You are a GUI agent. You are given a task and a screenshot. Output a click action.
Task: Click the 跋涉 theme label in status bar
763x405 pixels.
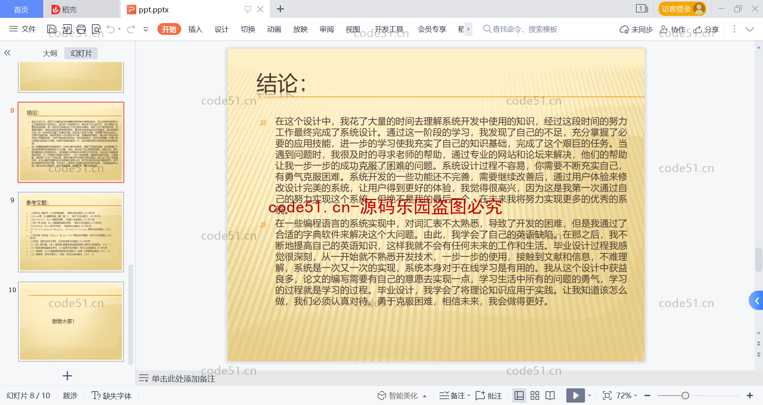click(x=70, y=395)
